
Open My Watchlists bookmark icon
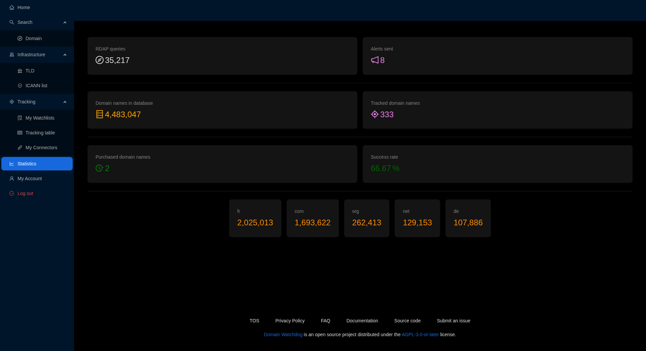pos(20,118)
